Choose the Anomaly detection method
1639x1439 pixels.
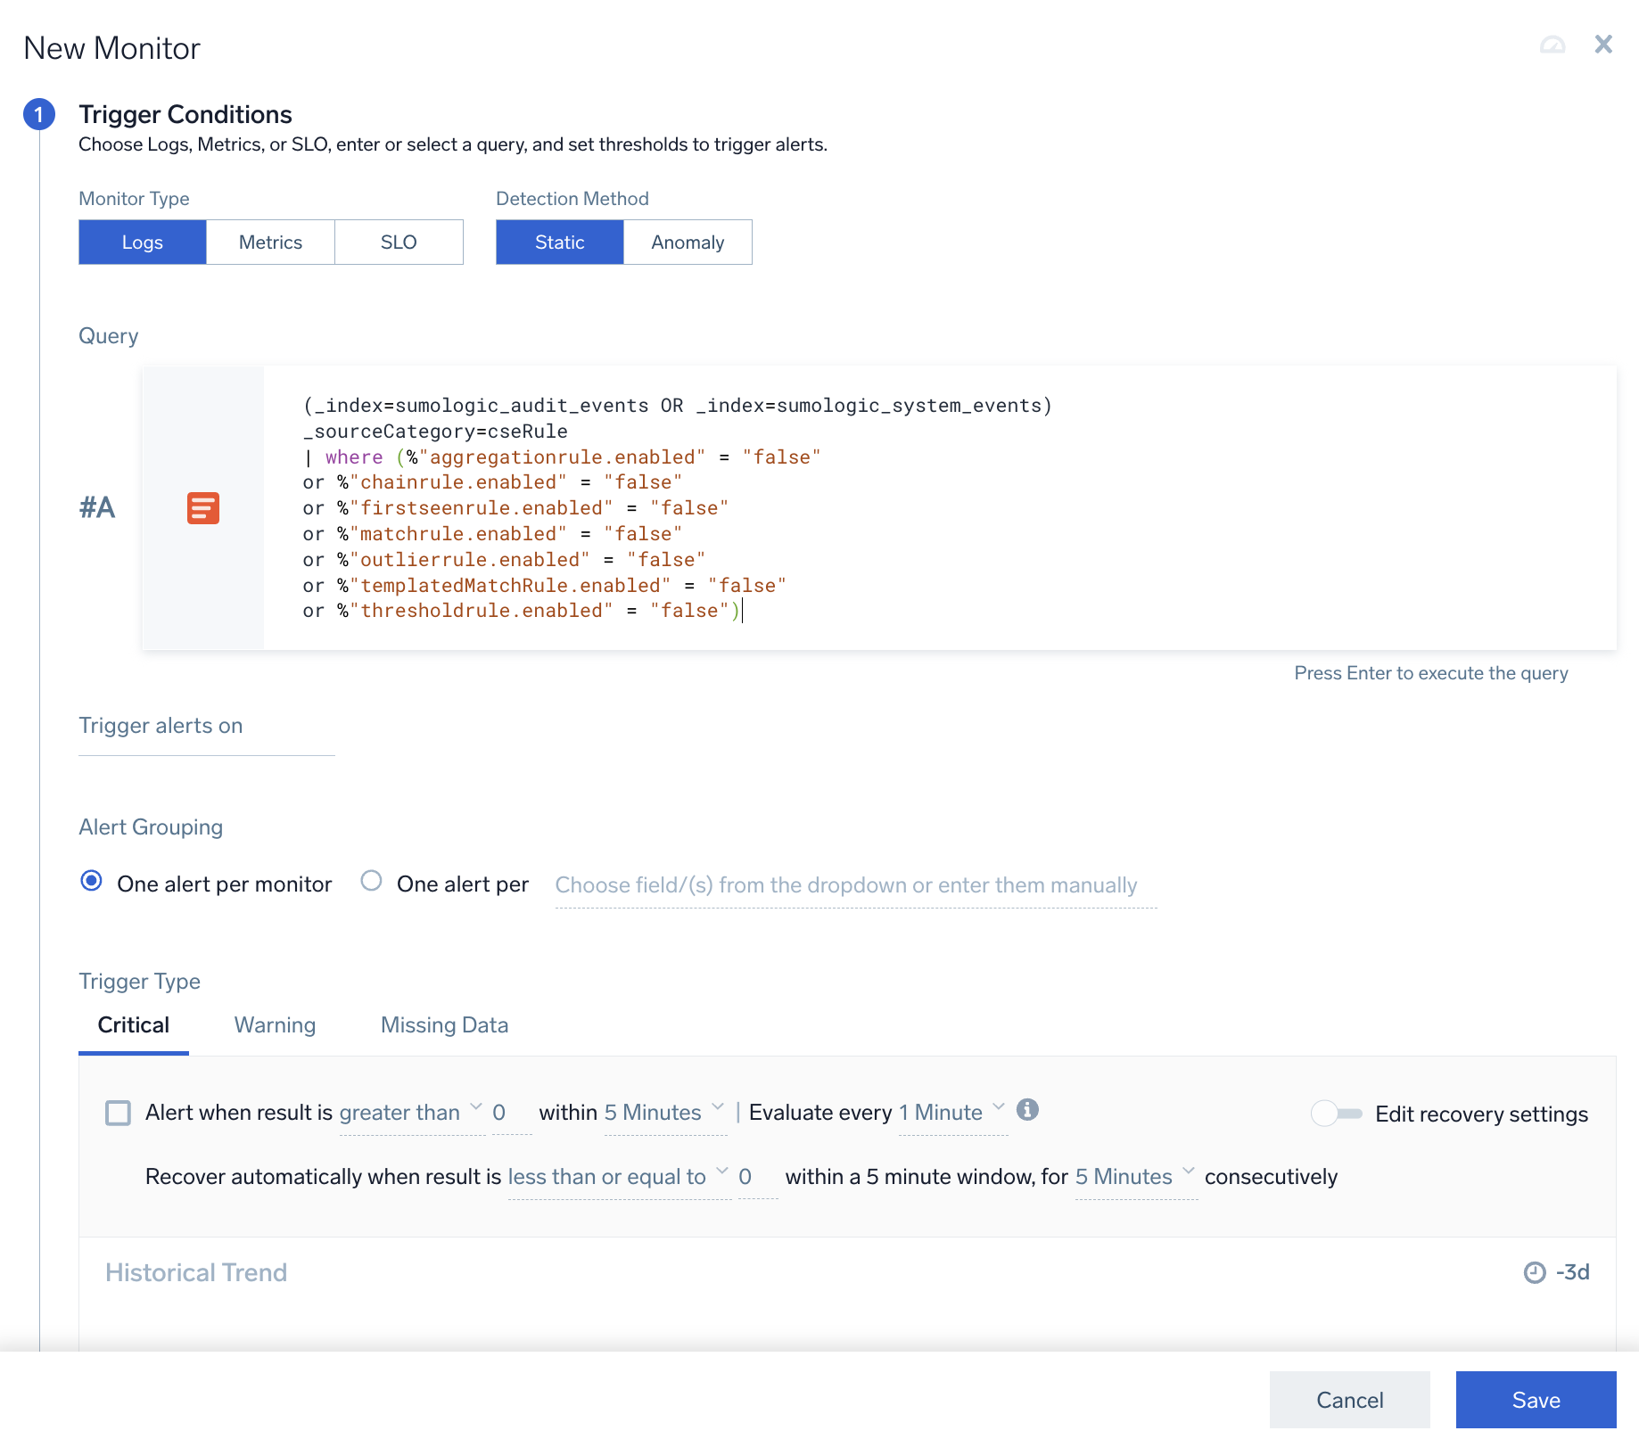click(x=688, y=242)
